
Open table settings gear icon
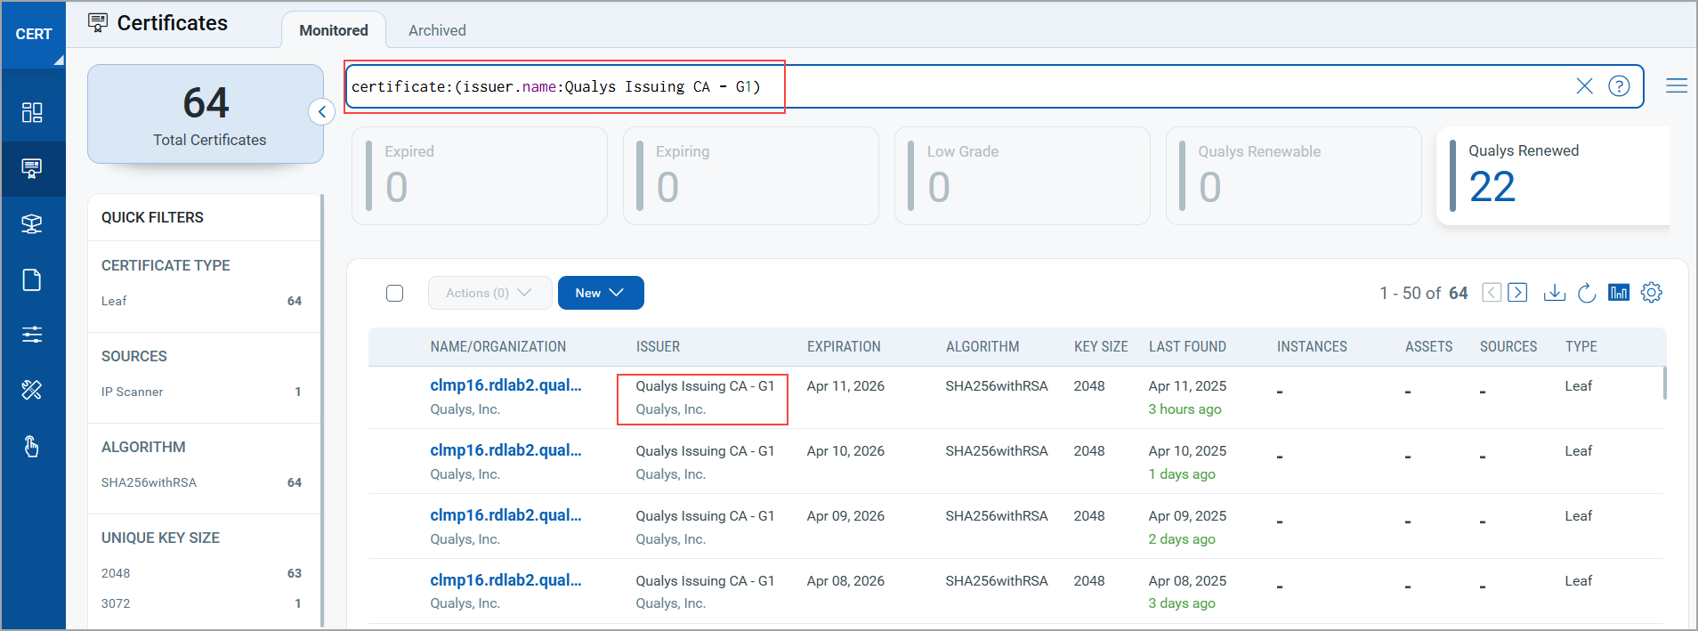[x=1652, y=293]
